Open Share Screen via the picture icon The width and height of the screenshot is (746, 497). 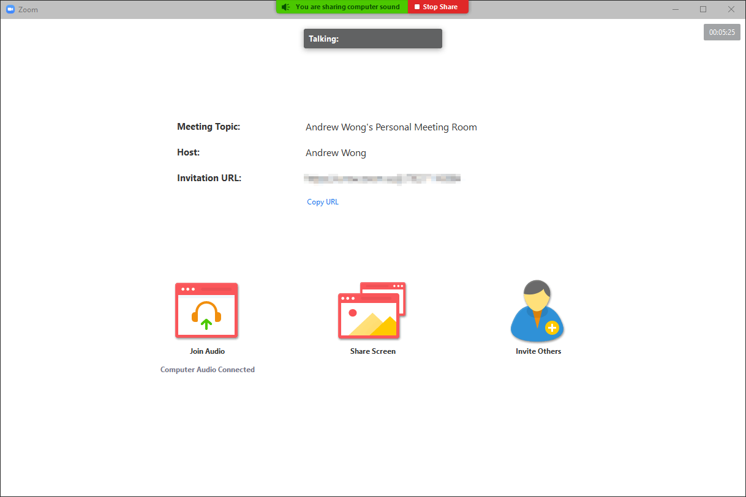372,311
